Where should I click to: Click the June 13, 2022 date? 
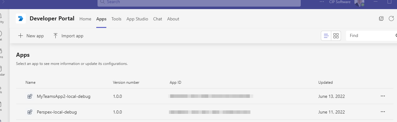[x=332, y=96]
